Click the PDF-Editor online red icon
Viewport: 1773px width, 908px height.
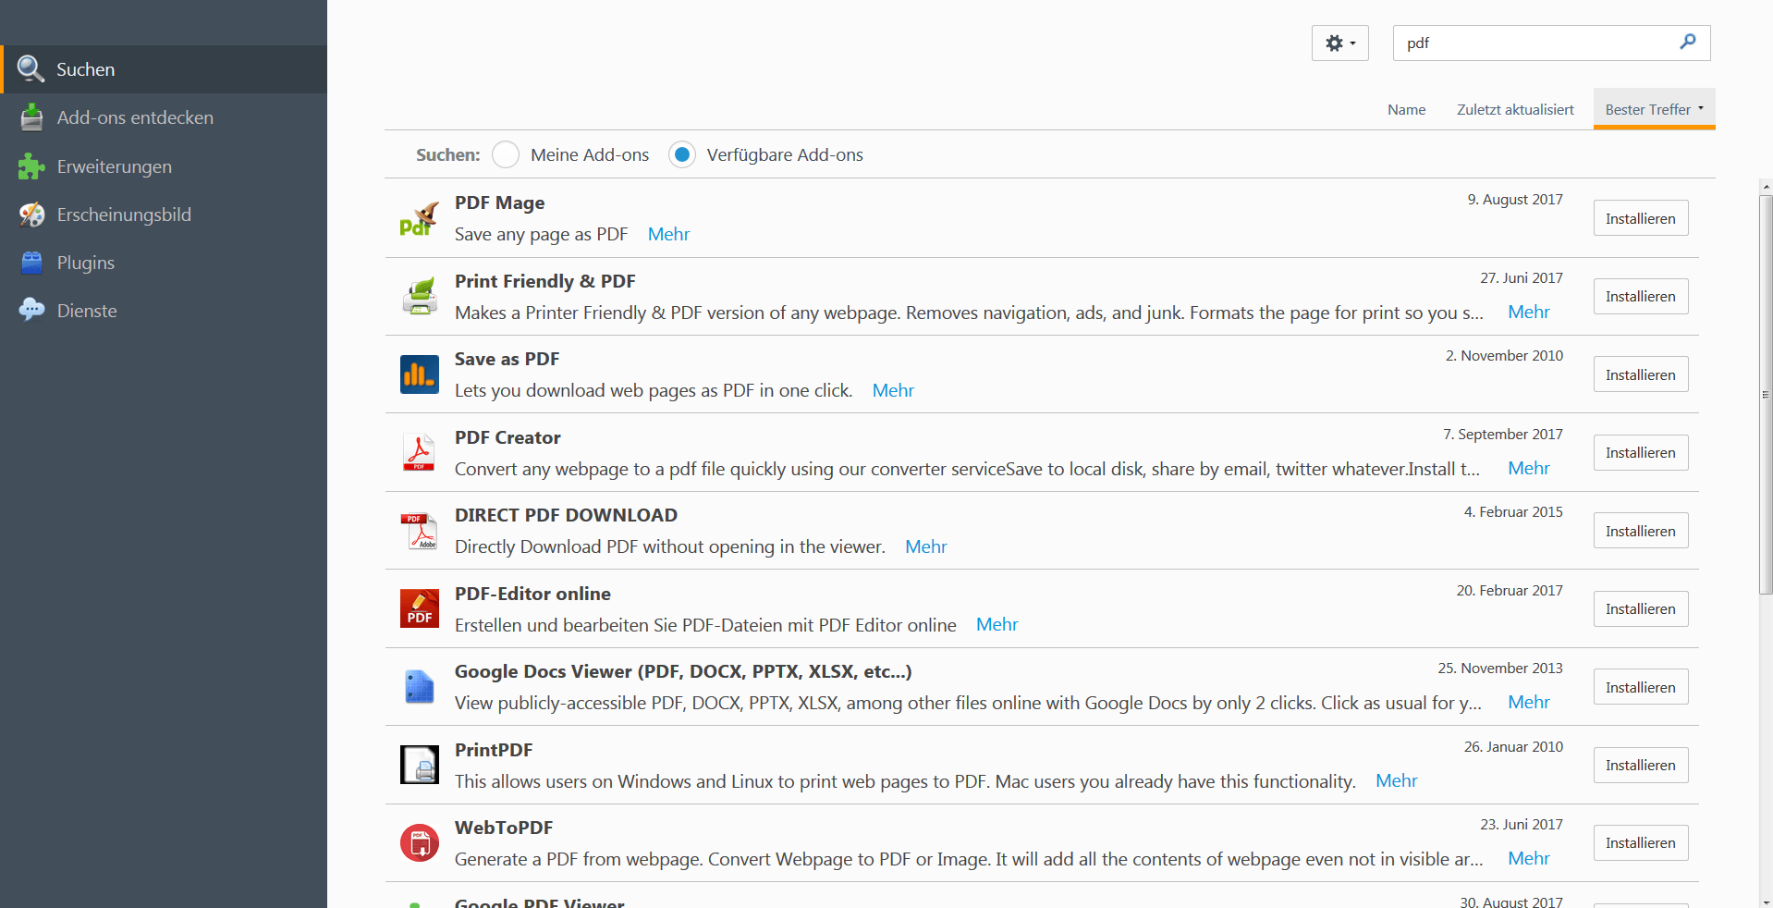[420, 608]
